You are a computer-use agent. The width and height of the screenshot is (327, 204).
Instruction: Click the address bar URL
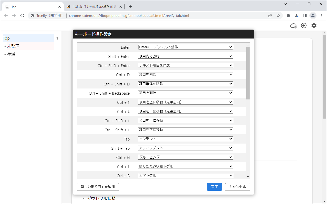129,16
